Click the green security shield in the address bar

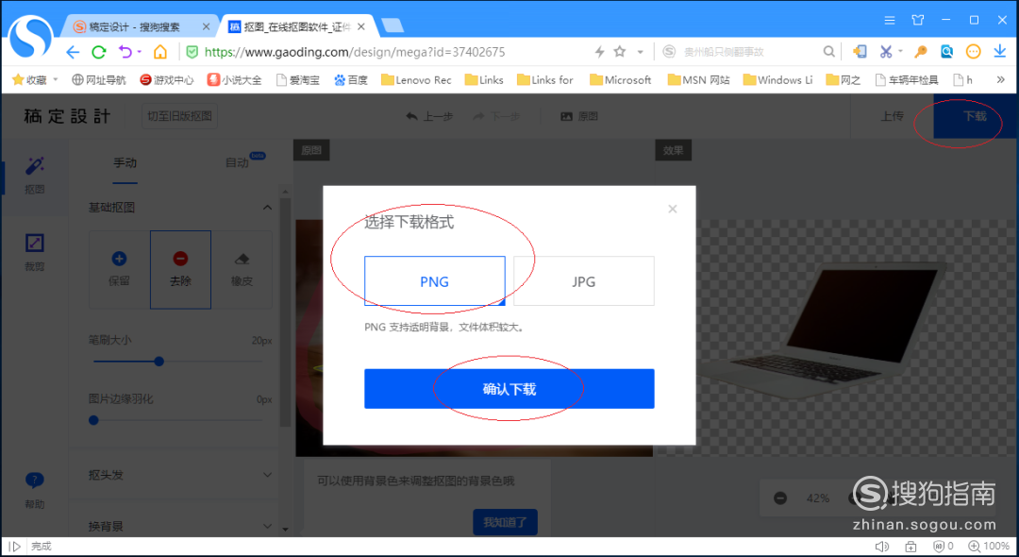192,52
